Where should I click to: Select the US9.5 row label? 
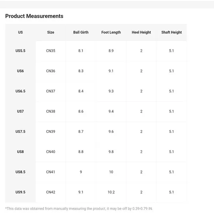click(x=20, y=192)
